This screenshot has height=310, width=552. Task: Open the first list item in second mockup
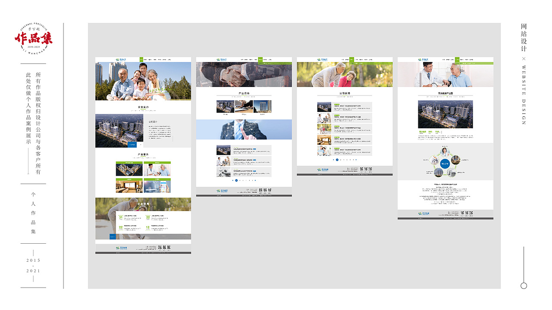click(x=244, y=150)
